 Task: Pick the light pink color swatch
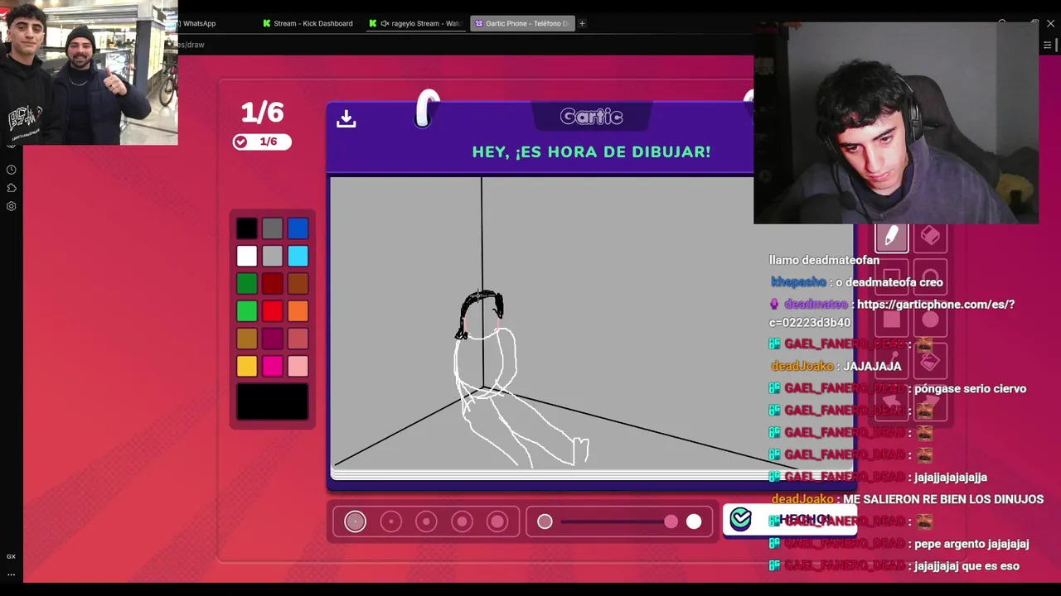[x=298, y=366]
